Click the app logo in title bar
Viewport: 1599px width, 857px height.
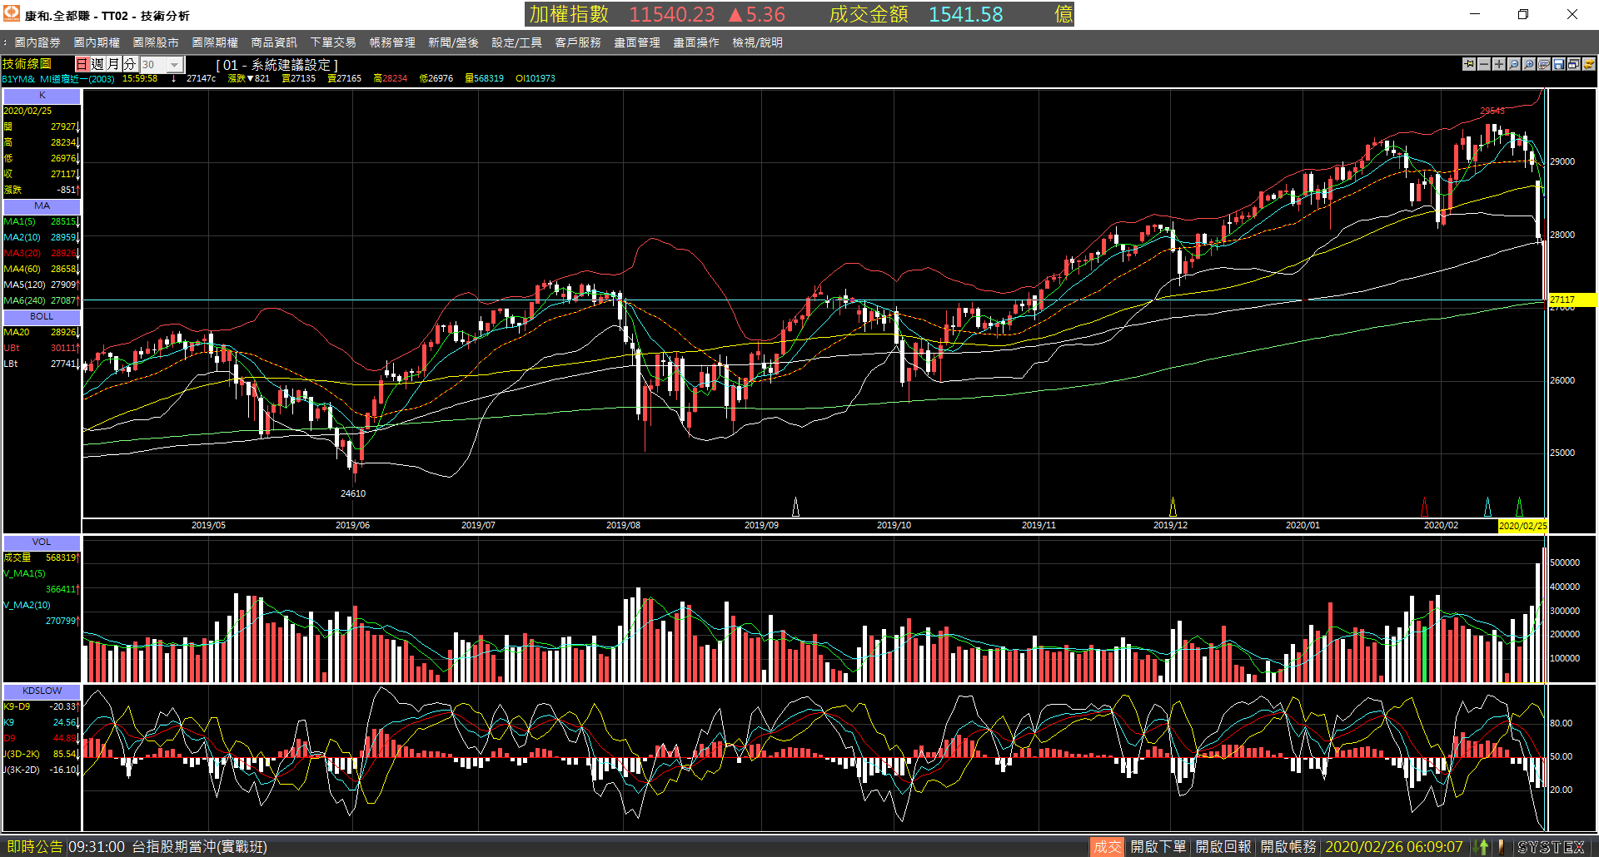11,13
